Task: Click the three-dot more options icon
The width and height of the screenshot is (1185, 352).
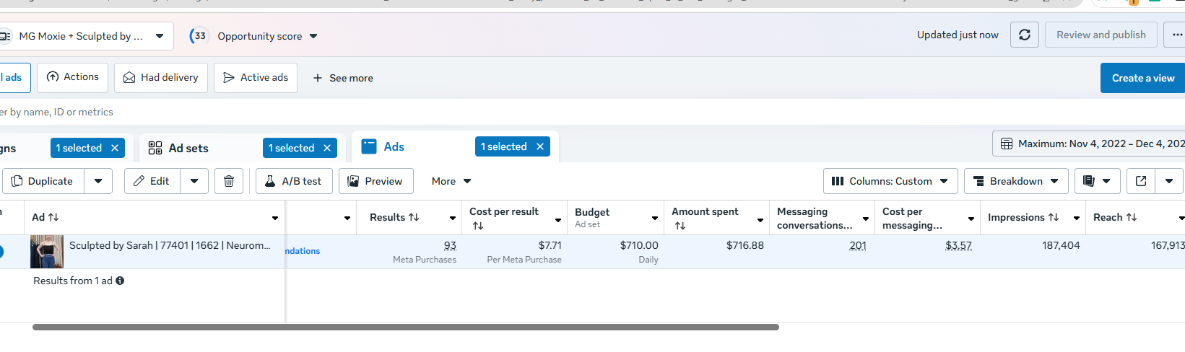Action: coord(1176,35)
